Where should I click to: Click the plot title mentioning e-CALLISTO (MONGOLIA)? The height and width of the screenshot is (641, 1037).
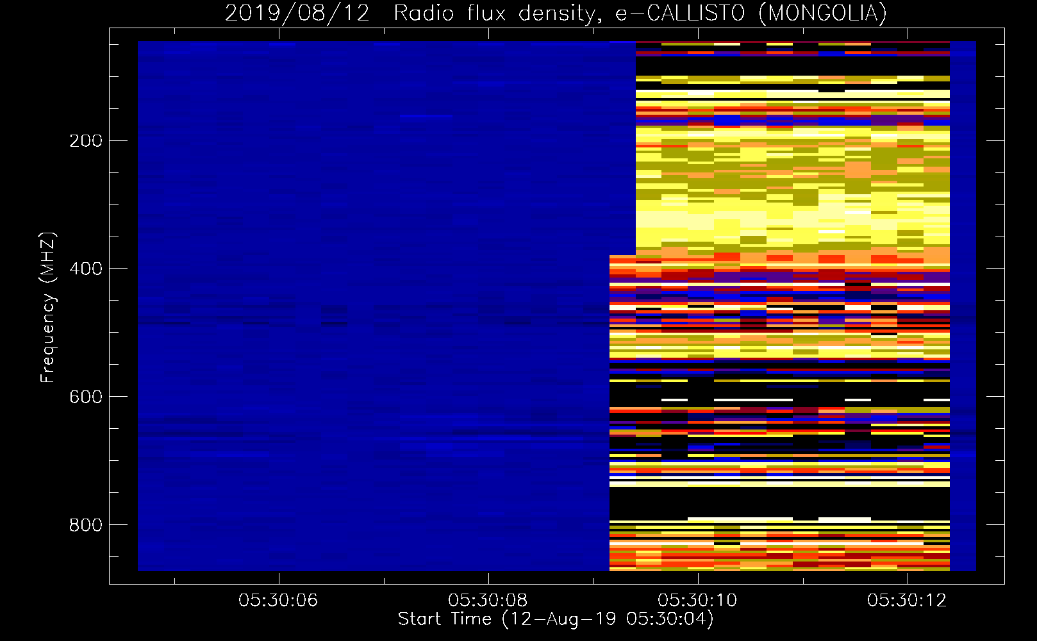click(x=556, y=13)
